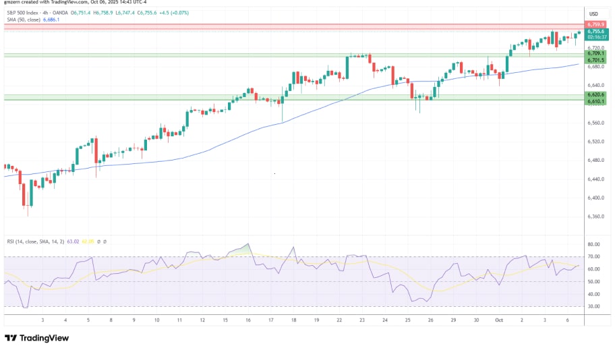Image resolution: width=615 pixels, height=346 pixels.
Task: Click the green 6,610.1 price label
Action: [595, 102]
